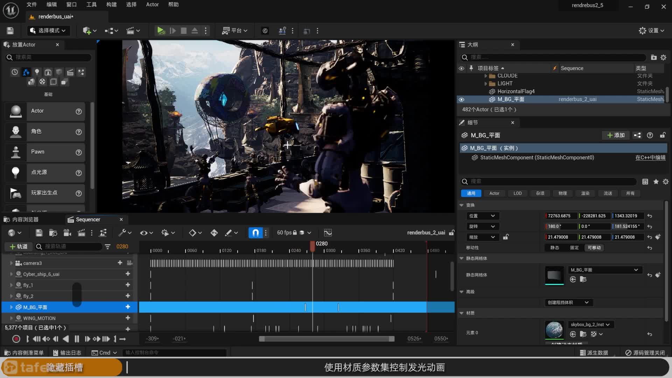This screenshot has height=378, width=672.
Task: Toggle the Details panel lock
Action: pos(663,135)
